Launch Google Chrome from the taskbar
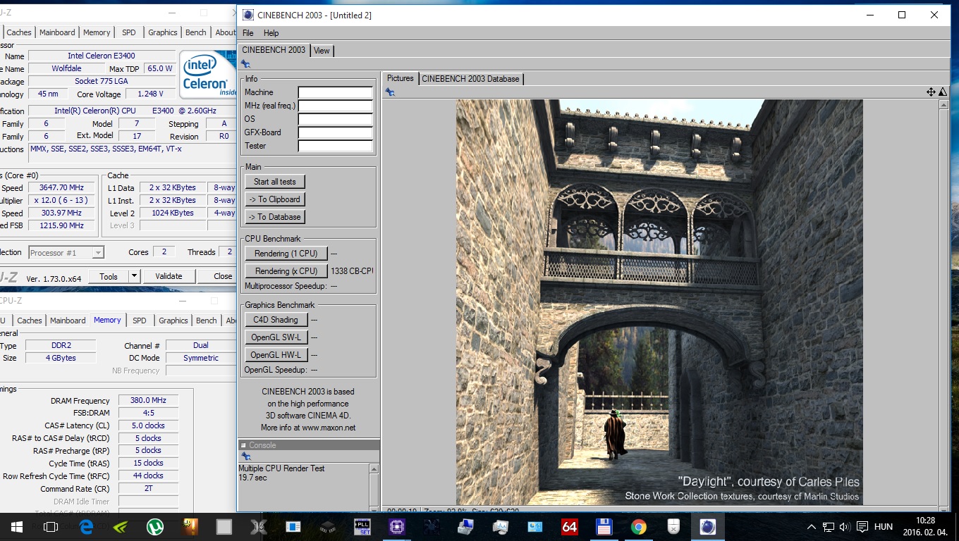 638,527
